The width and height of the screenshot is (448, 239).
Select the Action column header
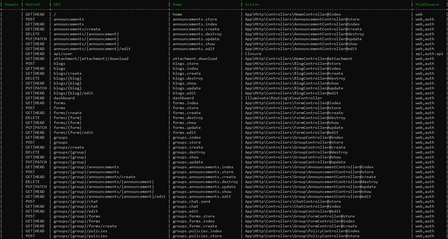click(x=252, y=4)
